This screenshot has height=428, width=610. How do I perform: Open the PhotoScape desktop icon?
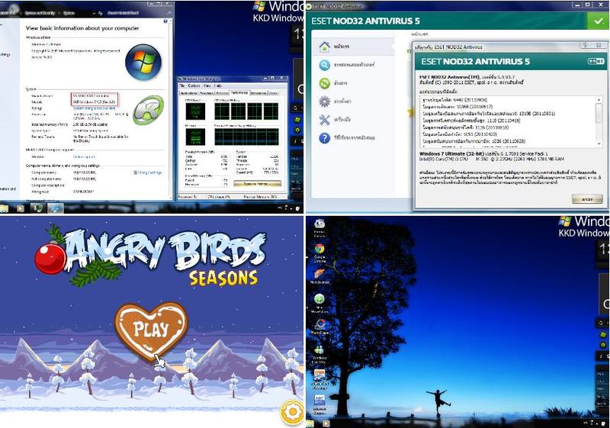(319, 327)
